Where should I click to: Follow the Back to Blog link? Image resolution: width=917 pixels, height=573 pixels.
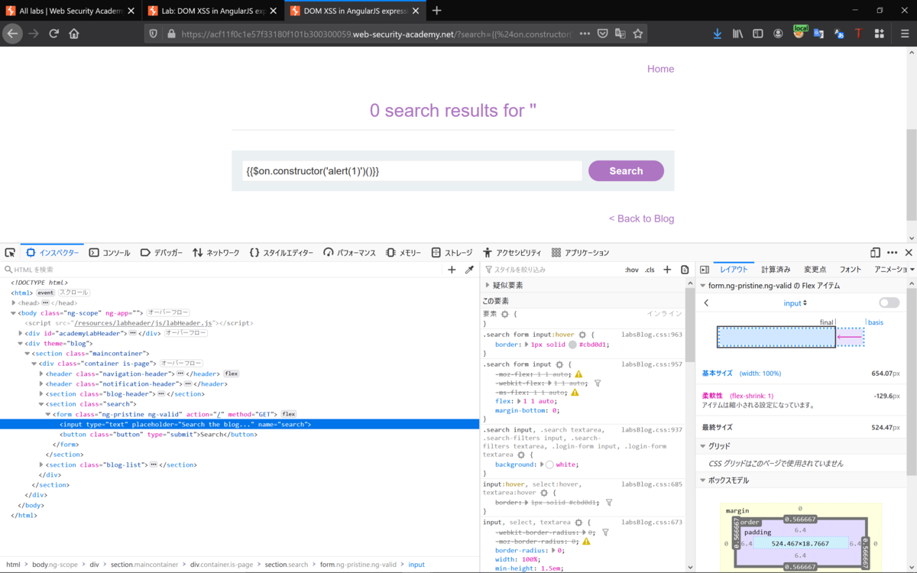tap(641, 219)
